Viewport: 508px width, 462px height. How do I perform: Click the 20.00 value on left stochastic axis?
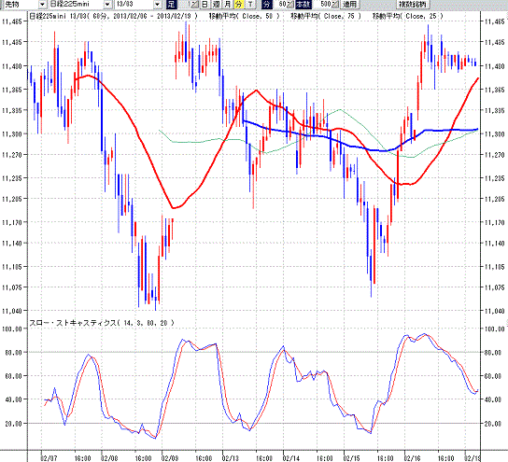[14, 424]
